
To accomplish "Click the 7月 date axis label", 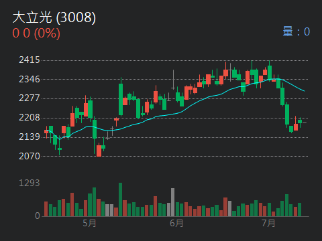I will (x=268, y=223).
